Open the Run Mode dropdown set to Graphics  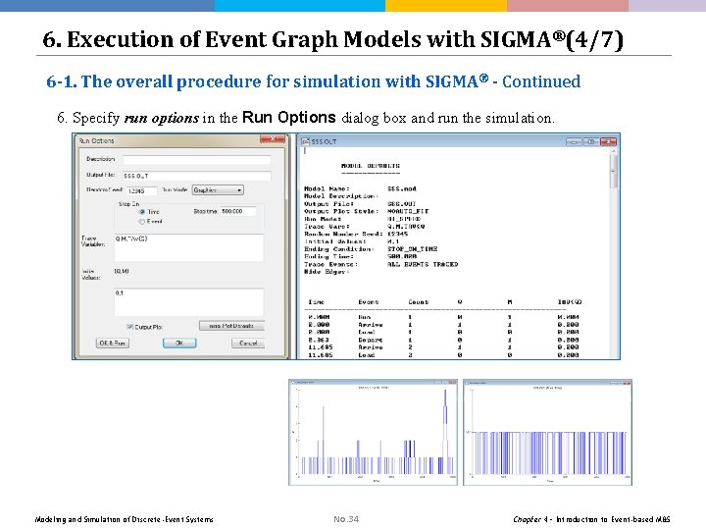(x=218, y=190)
